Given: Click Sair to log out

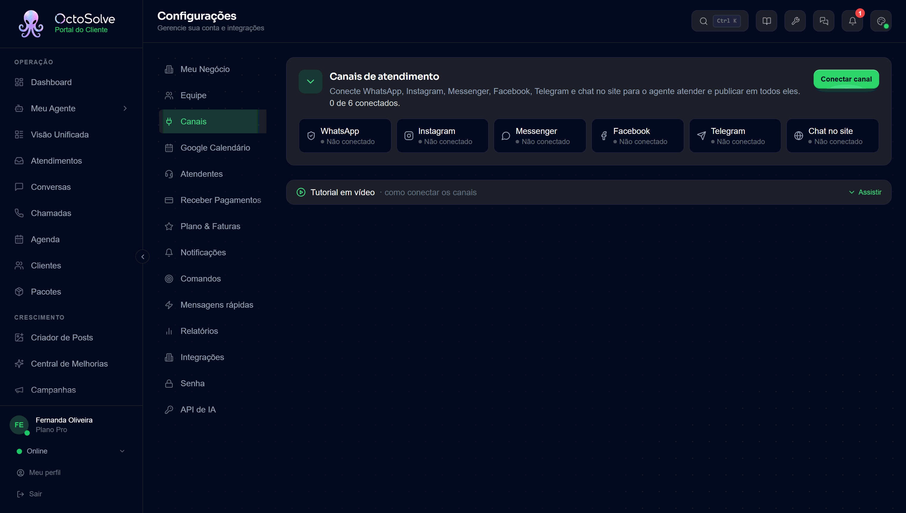Looking at the screenshot, I should (x=30, y=494).
